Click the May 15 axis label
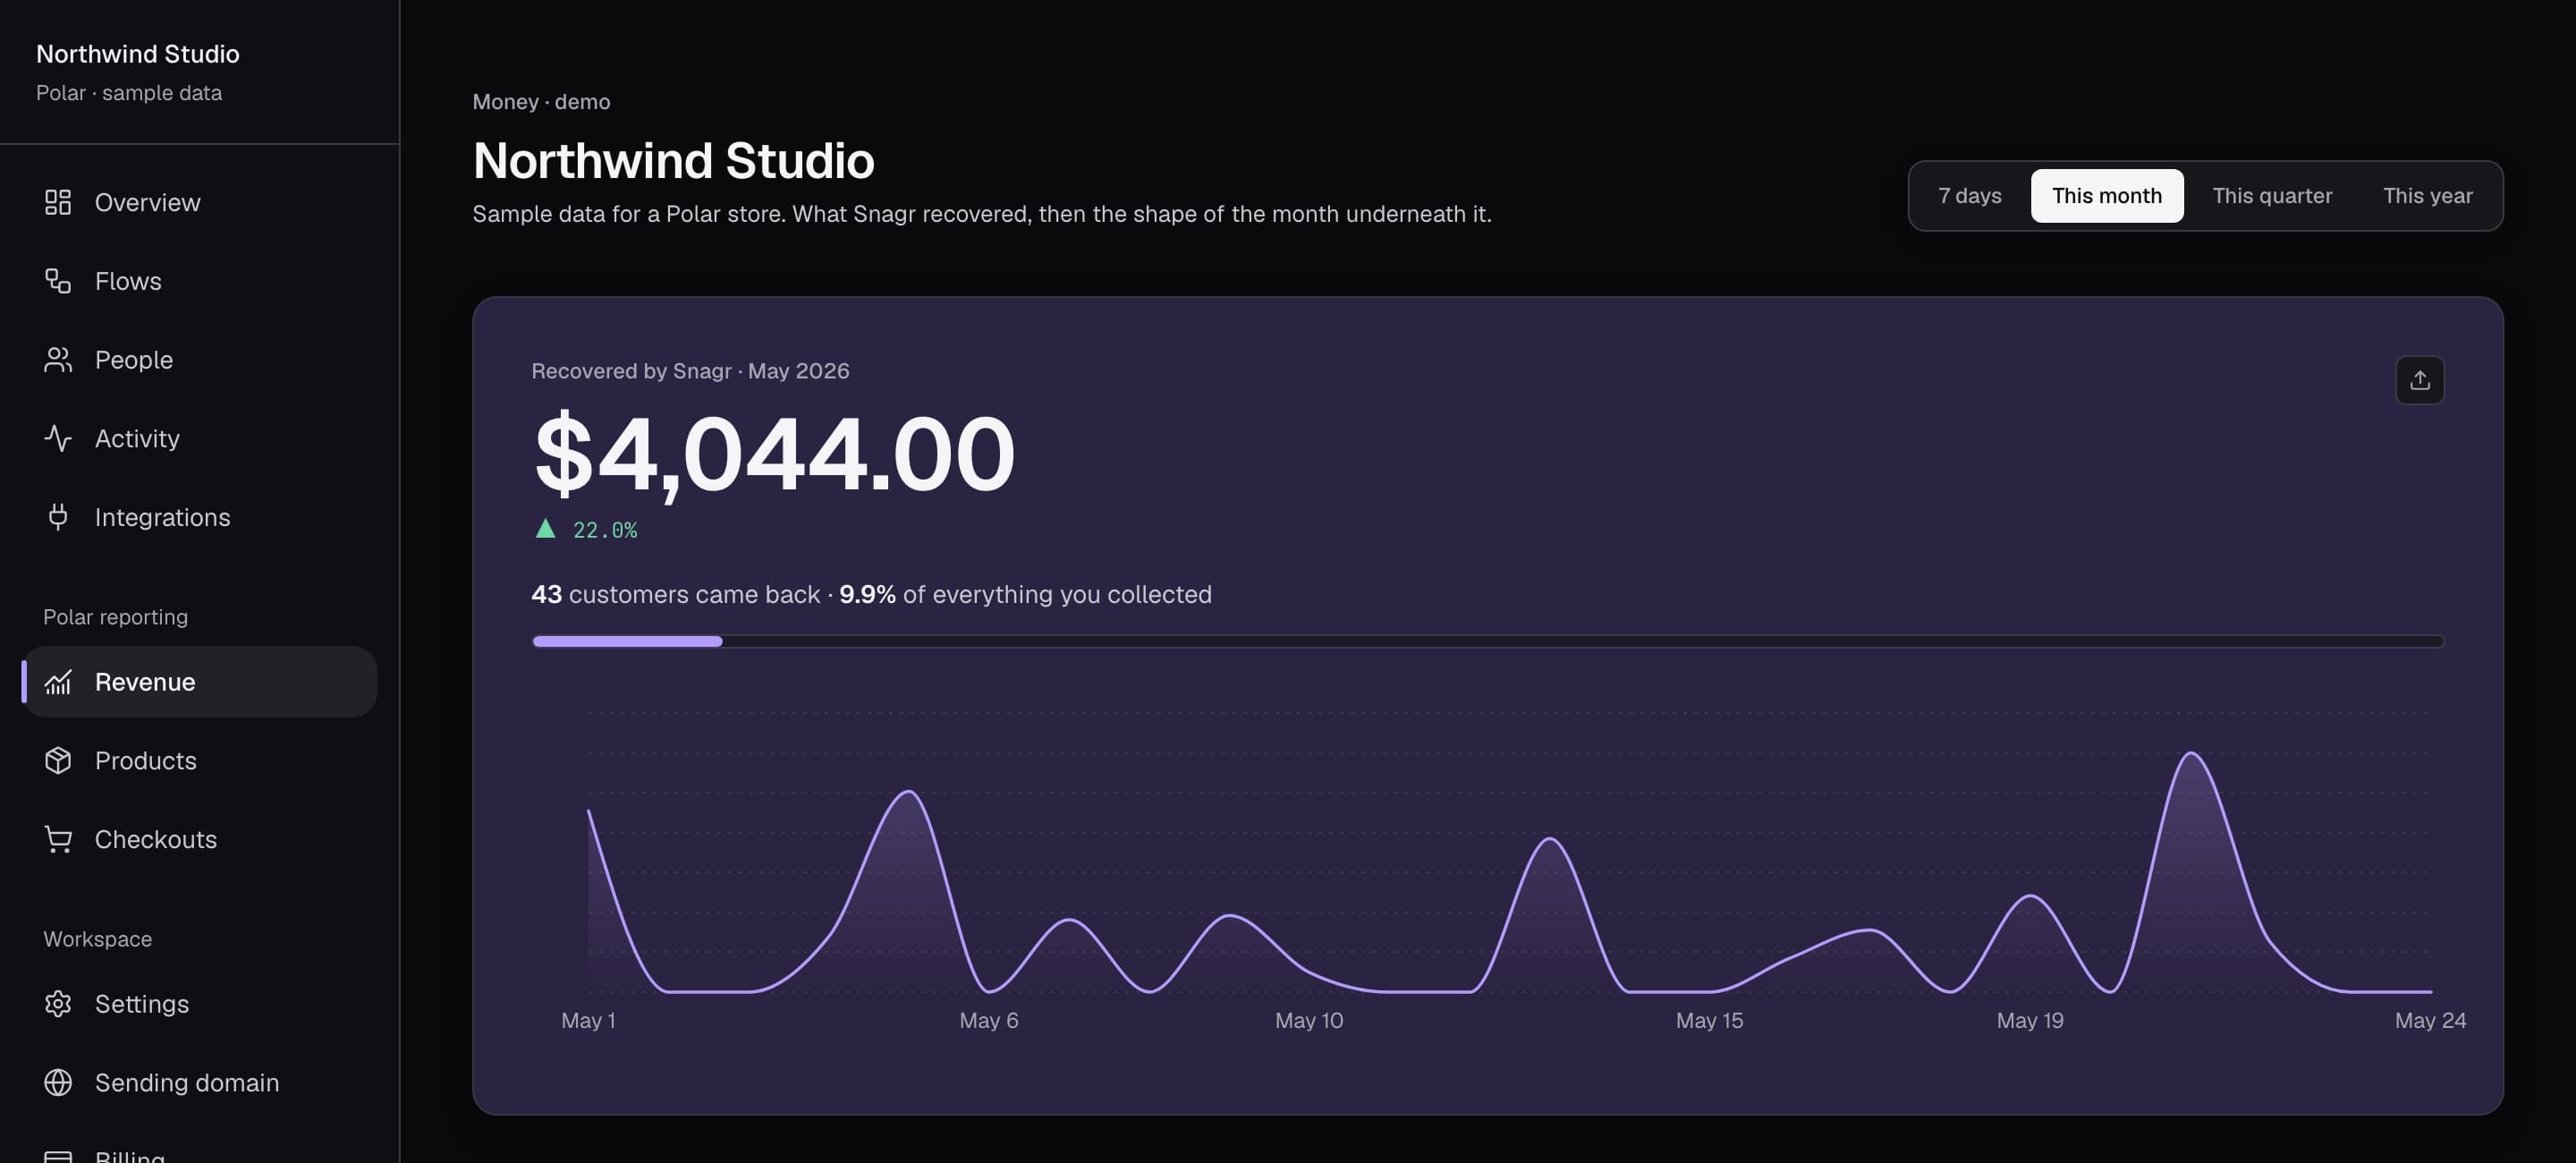This screenshot has width=2576, height=1163. (1709, 1020)
